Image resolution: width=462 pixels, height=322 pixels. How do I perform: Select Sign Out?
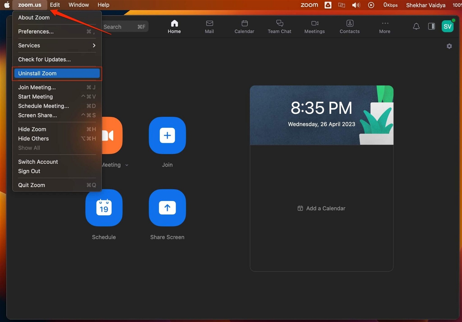coord(57,171)
